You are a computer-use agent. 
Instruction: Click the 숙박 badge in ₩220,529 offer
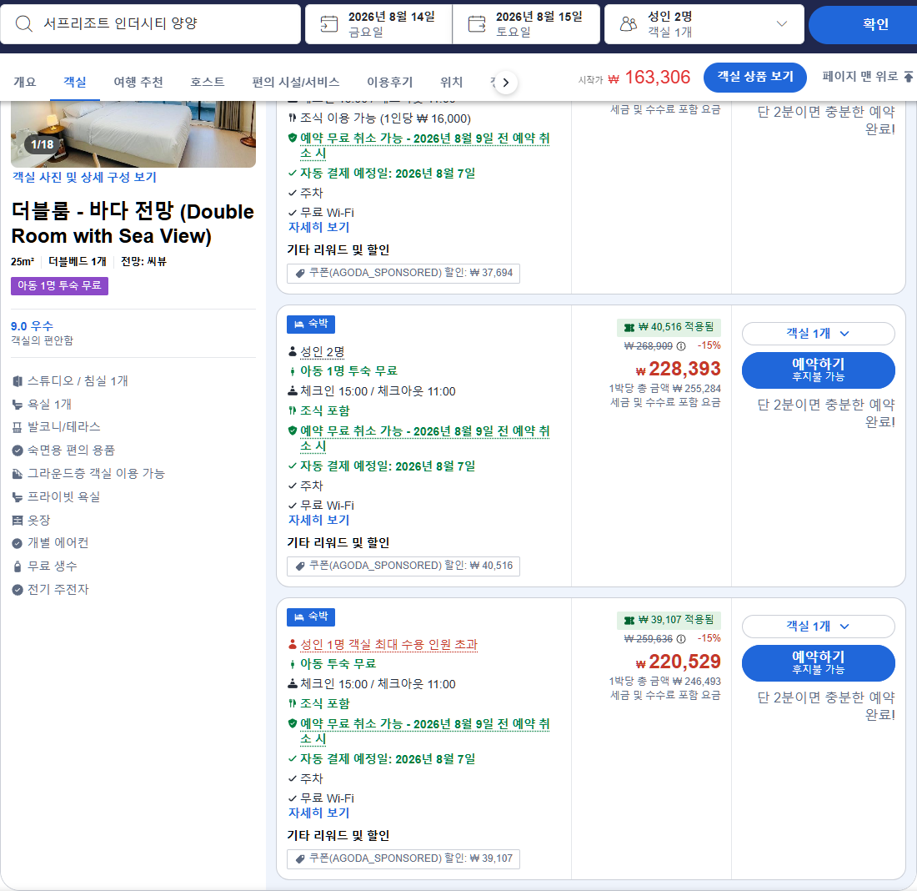(x=311, y=617)
